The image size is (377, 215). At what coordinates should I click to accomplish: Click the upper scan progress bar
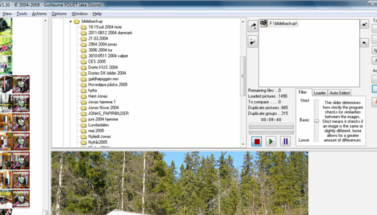point(271,126)
